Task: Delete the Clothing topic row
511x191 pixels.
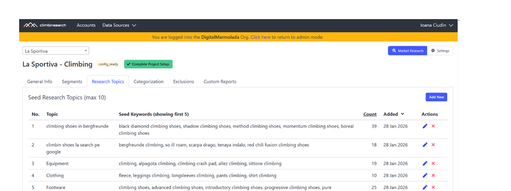Action: [433, 175]
